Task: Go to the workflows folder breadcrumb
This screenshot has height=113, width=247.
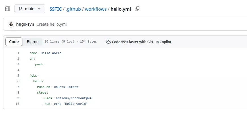Action: (97, 9)
